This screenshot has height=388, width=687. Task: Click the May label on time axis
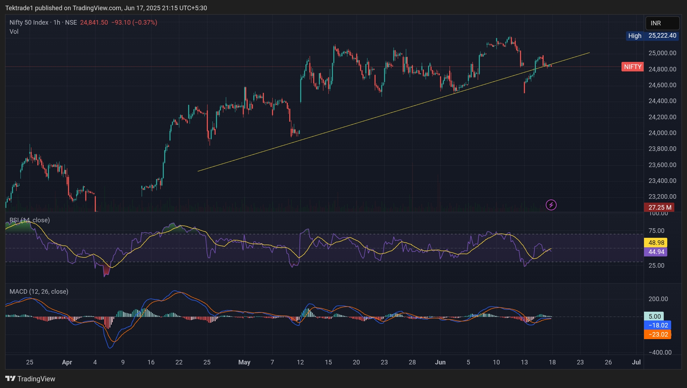tap(244, 362)
